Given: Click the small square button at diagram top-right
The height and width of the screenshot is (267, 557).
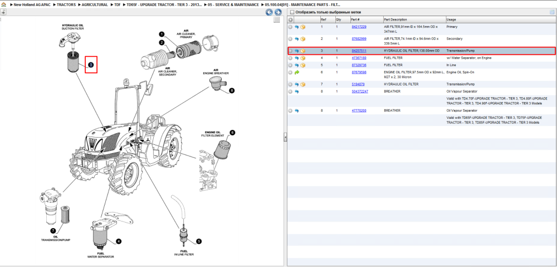Looking at the screenshot, I should pos(277,20).
